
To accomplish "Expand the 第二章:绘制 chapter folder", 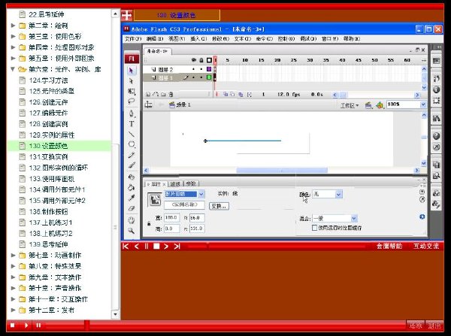I will (13, 26).
